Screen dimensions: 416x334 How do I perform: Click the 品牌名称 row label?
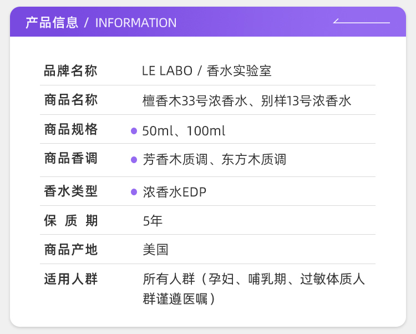[70, 71]
